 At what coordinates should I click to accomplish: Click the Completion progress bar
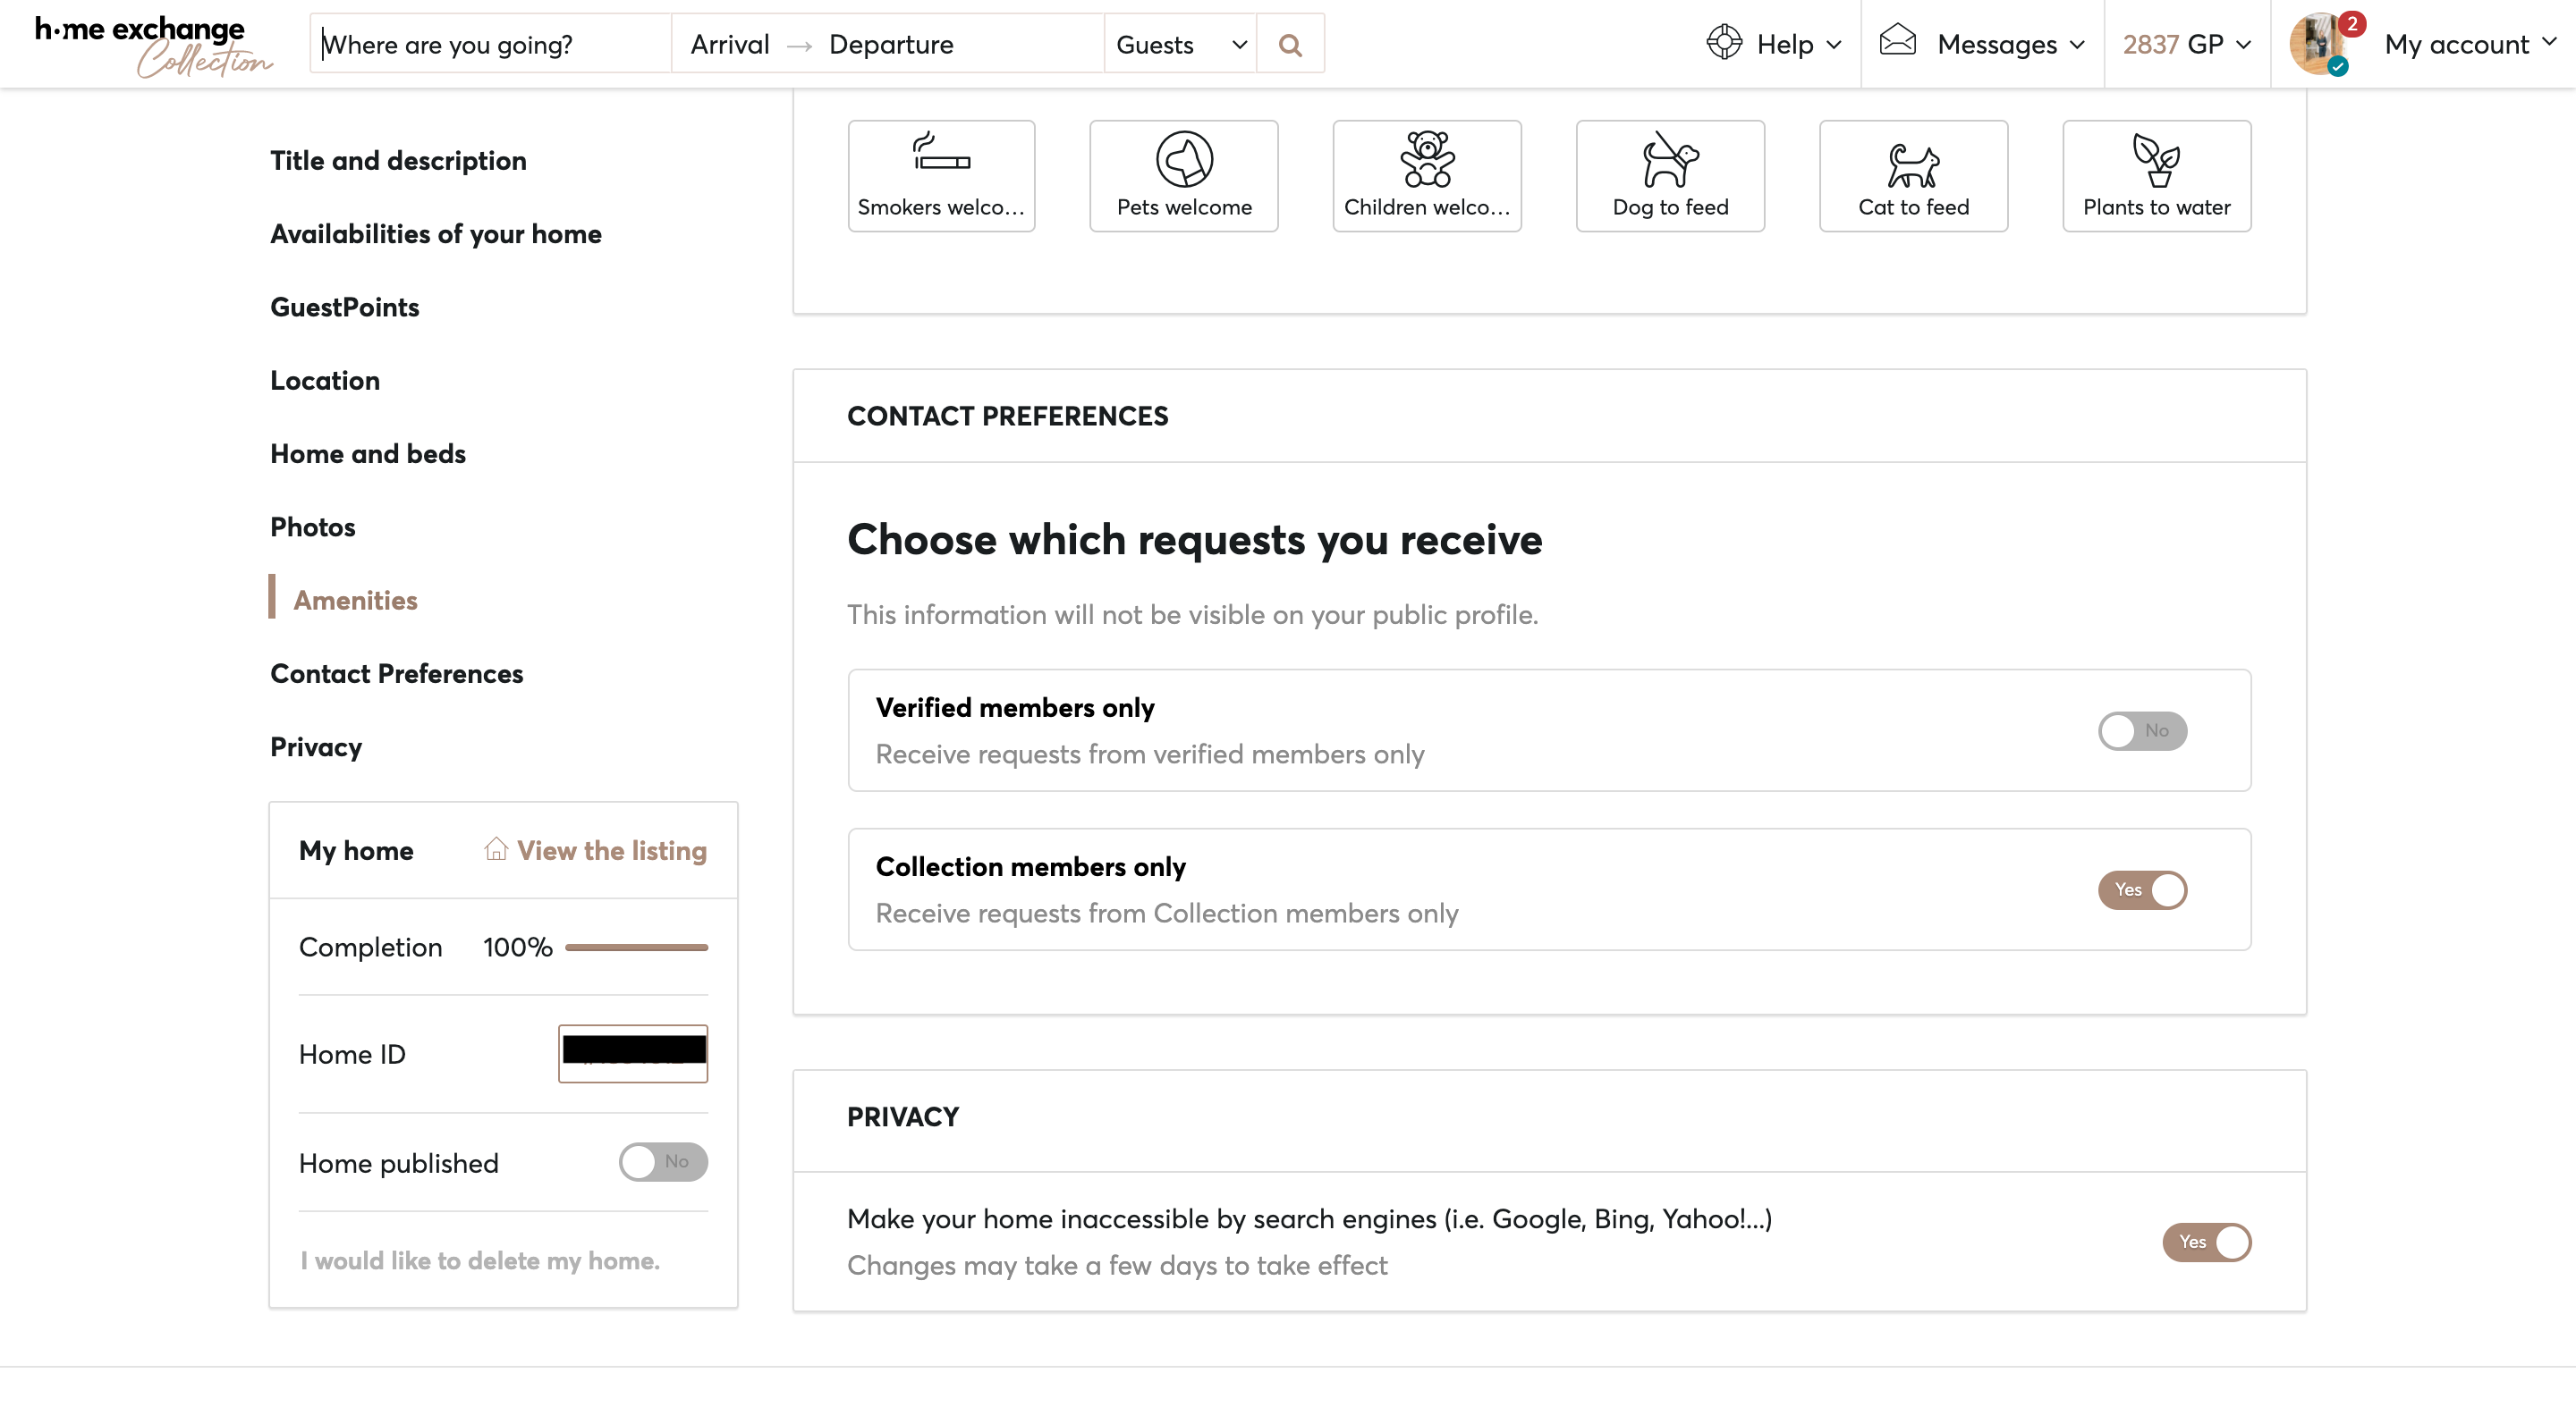tap(636, 948)
